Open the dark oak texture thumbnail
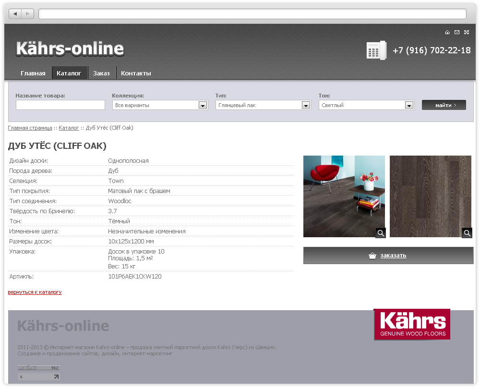This screenshot has height=388, width=480. coord(431,196)
